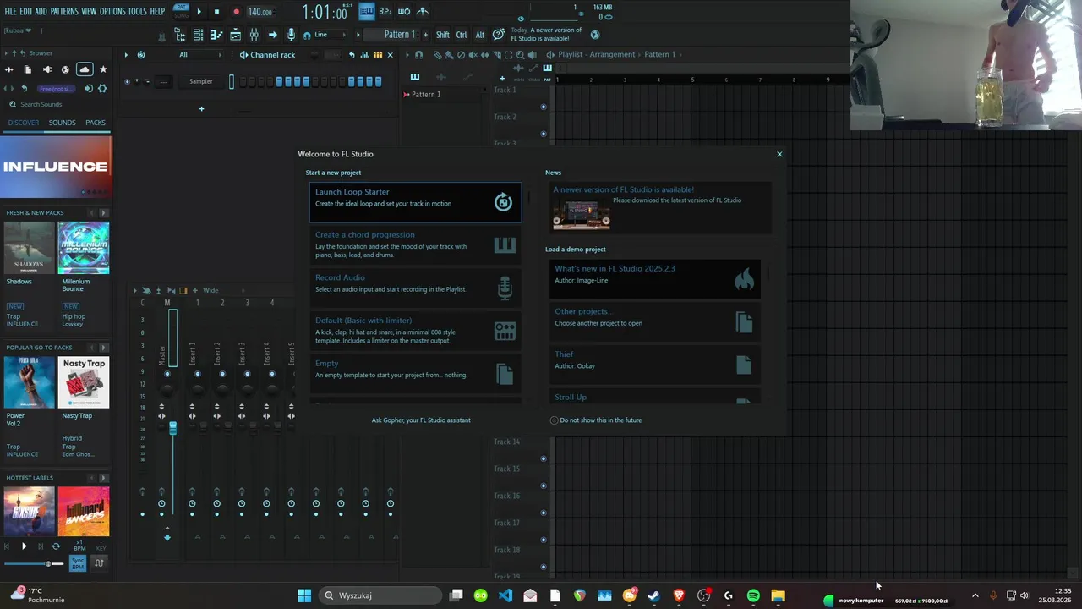Image resolution: width=1082 pixels, height=609 pixels.
Task: Mute the Sampler channel green light
Action: pyautogui.click(x=127, y=81)
